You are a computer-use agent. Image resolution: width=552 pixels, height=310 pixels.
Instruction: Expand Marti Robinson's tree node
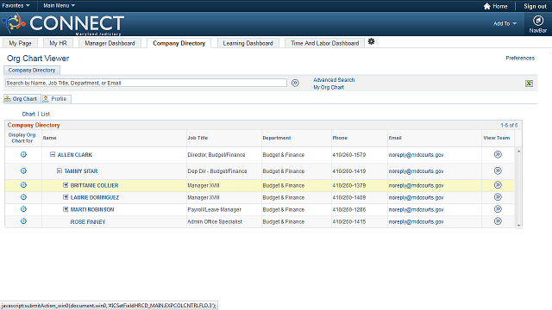(x=66, y=209)
